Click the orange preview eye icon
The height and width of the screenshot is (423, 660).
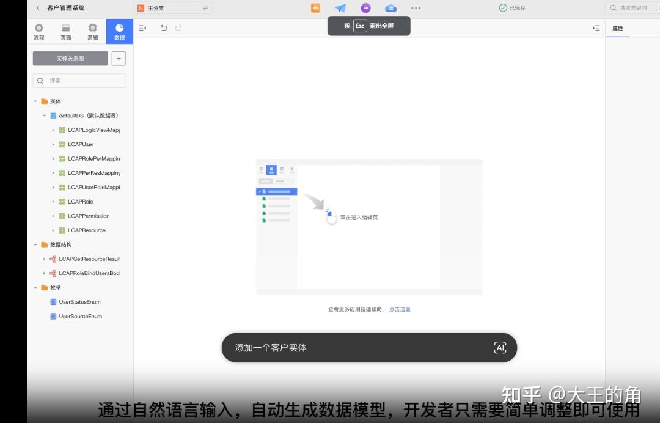pyautogui.click(x=316, y=7)
